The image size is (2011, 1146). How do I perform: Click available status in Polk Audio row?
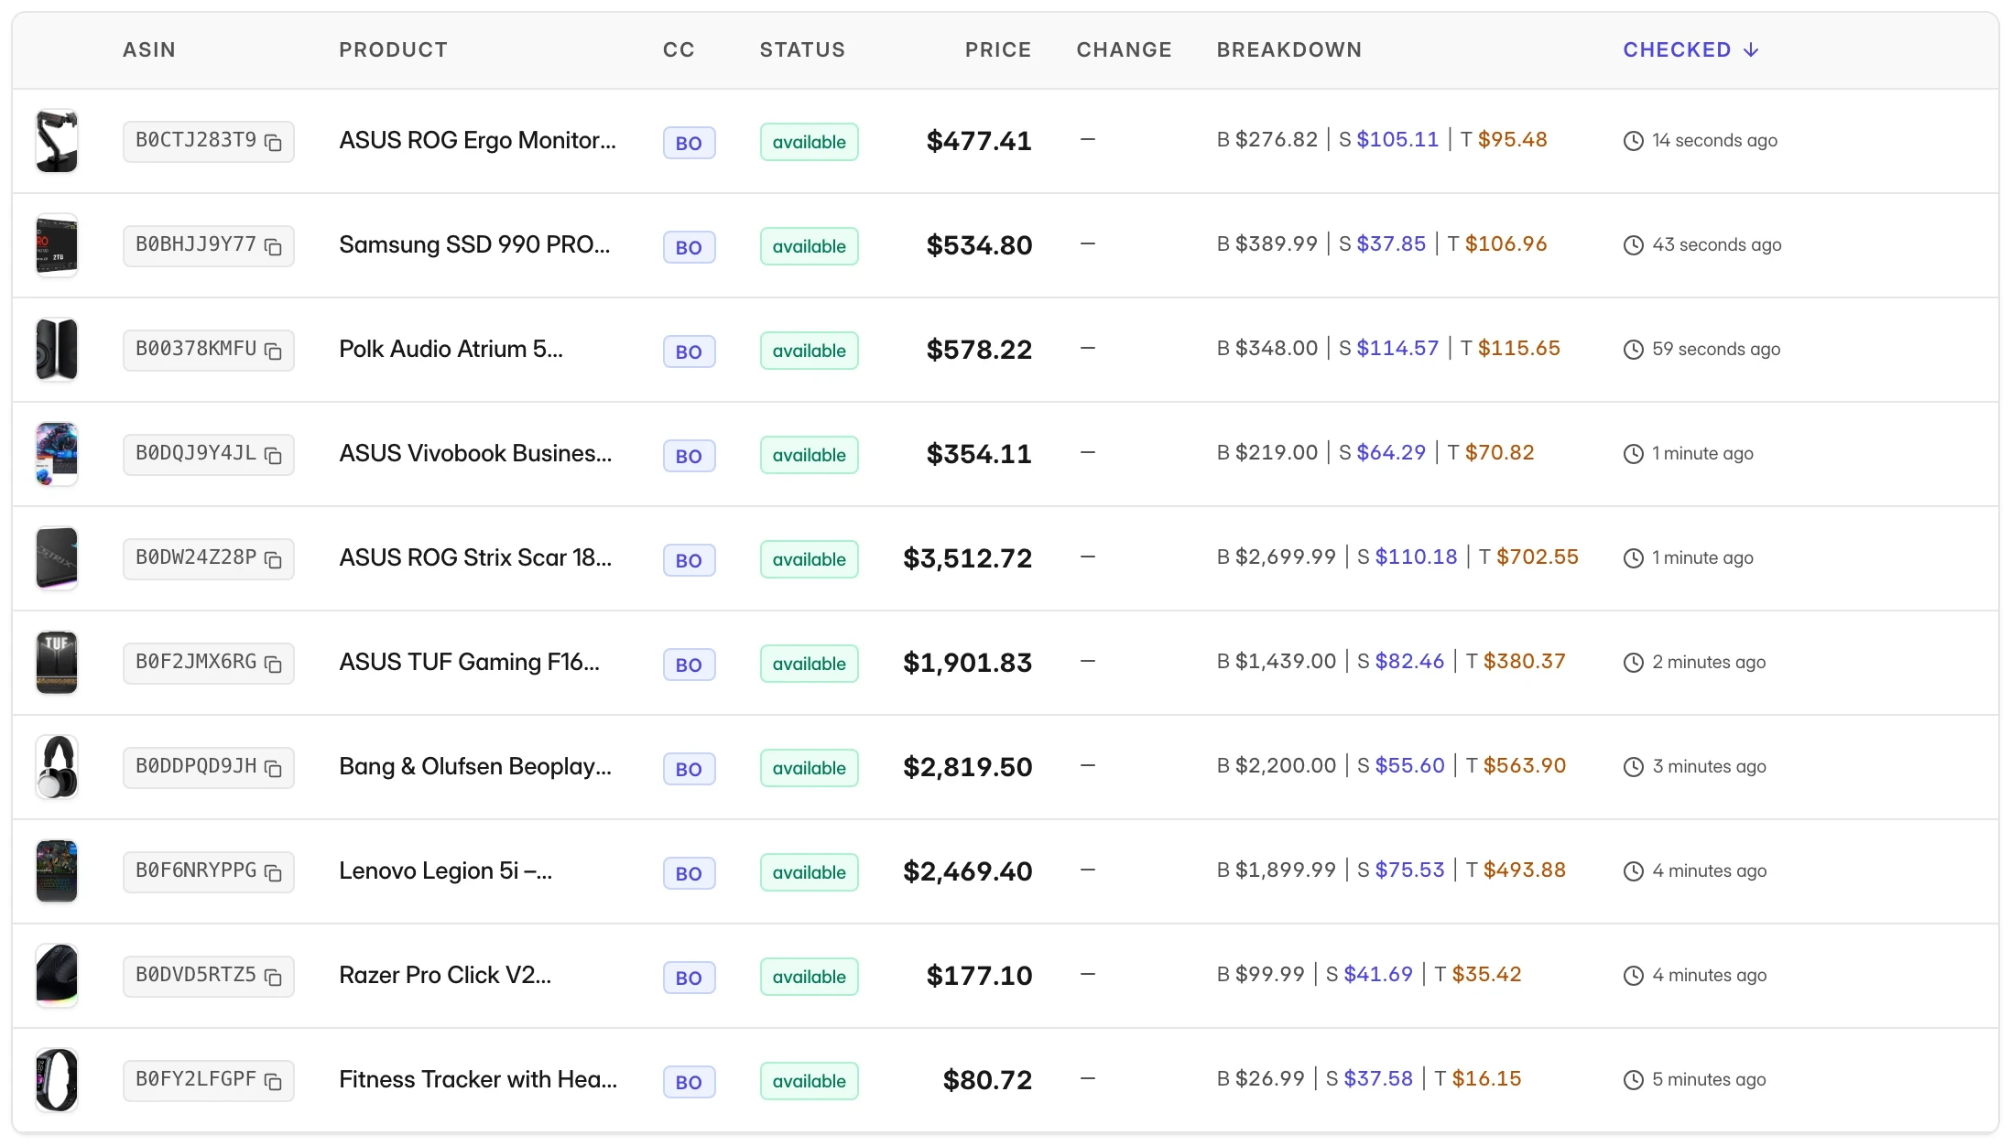click(809, 351)
